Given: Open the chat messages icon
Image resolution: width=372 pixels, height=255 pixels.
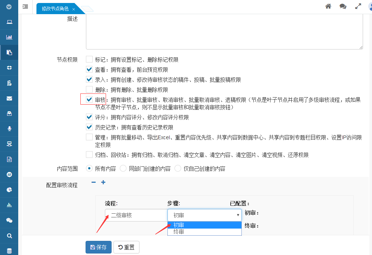Looking at the screenshot, I should coord(343,6).
